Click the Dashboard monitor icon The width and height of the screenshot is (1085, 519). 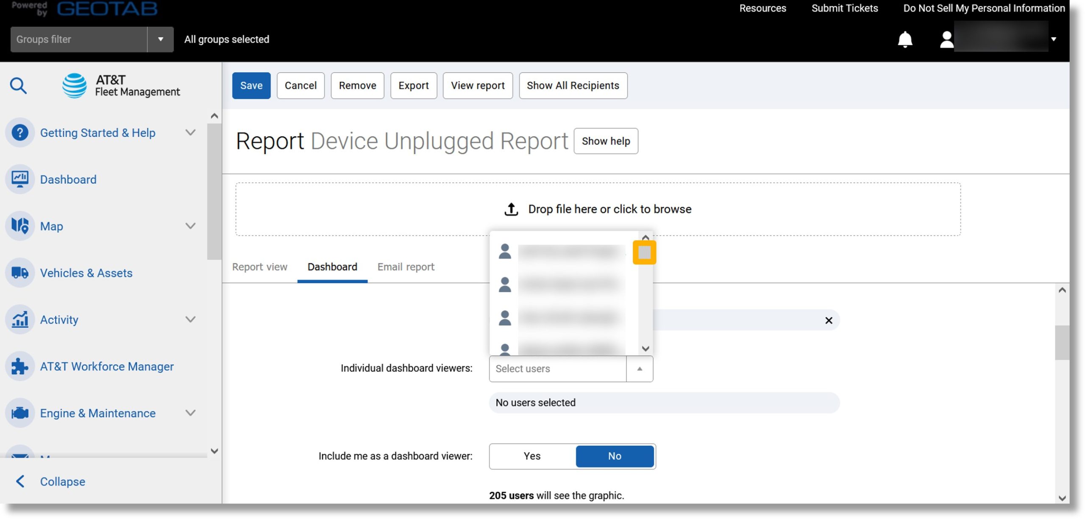click(19, 179)
